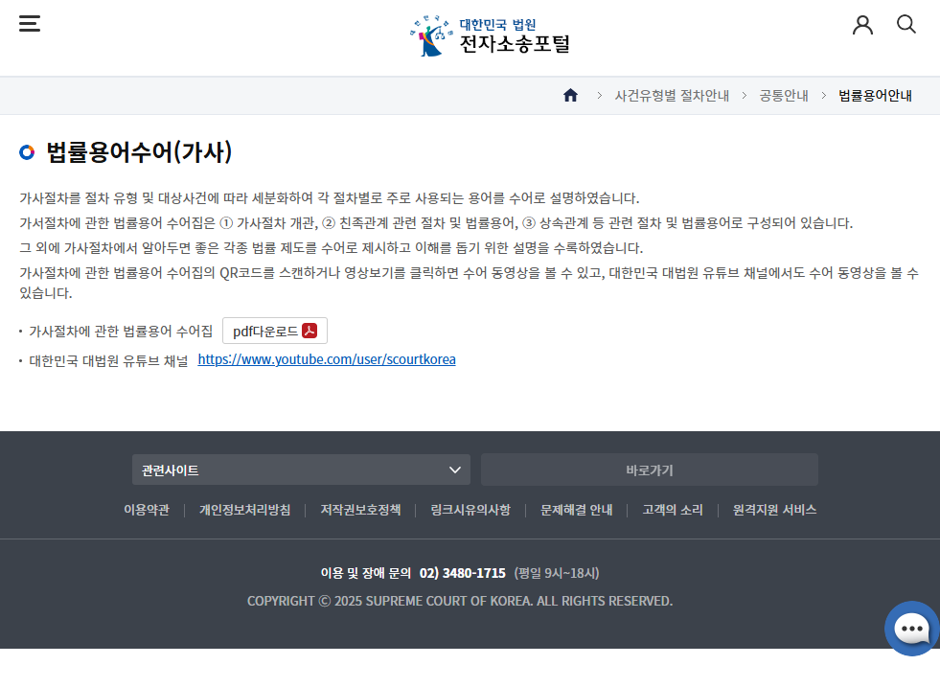Open 개인정보처리방침 footer link
Image resolution: width=940 pixels, height=688 pixels.
tap(244, 510)
